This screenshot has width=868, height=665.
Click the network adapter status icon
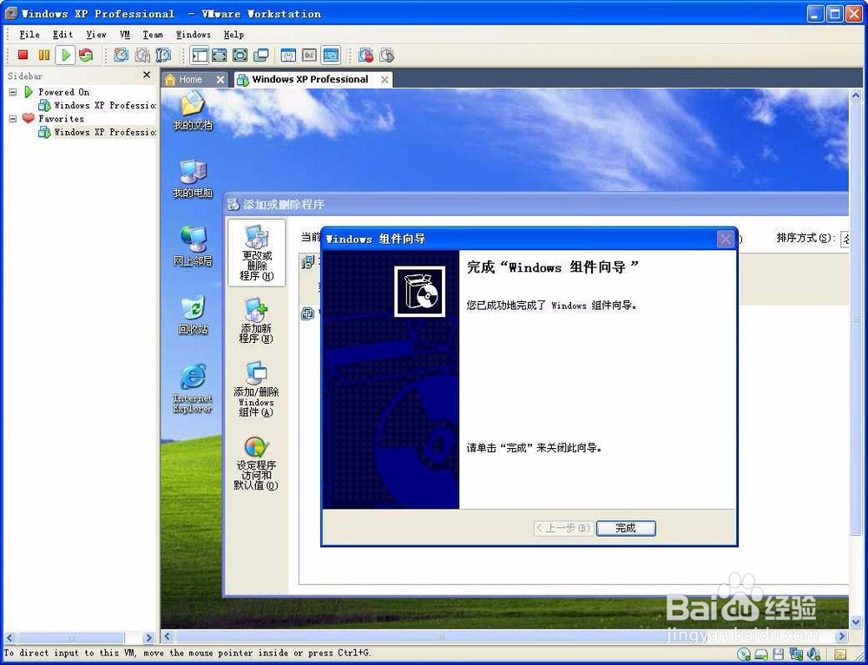(x=796, y=654)
